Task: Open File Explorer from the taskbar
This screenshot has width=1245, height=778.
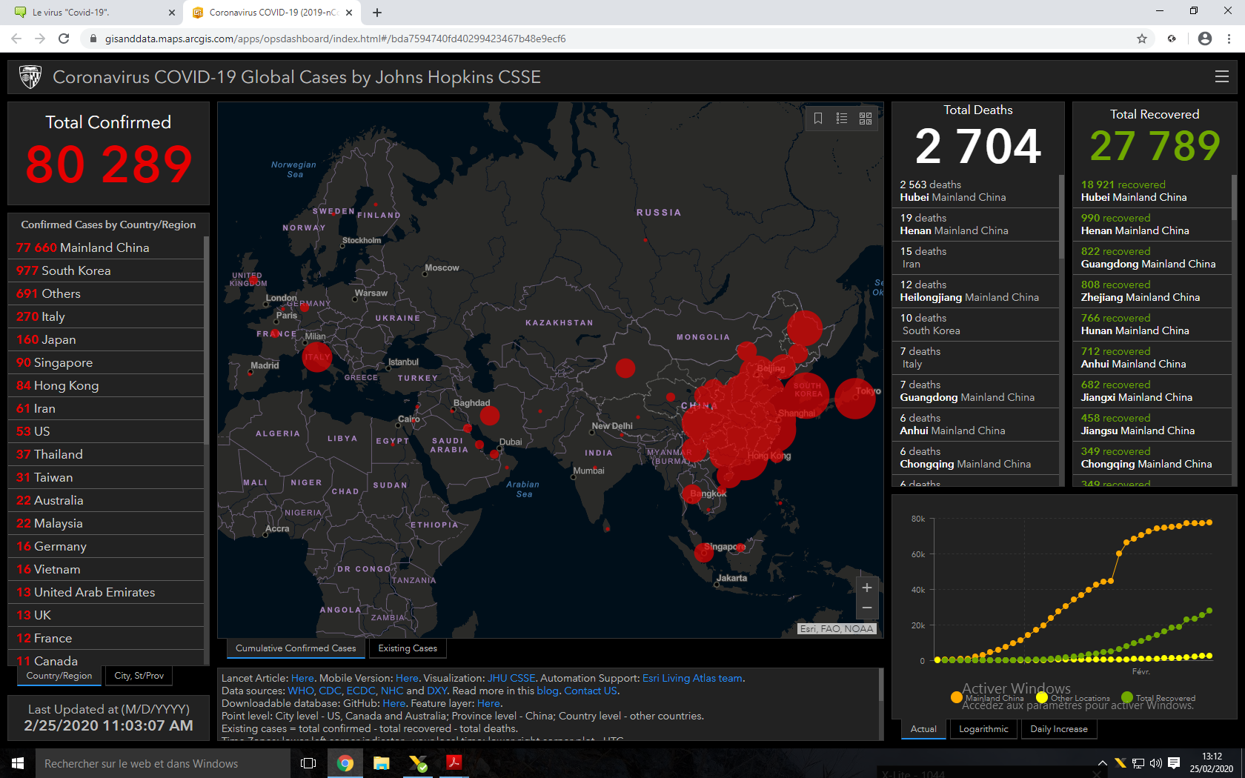Action: pyautogui.click(x=382, y=763)
